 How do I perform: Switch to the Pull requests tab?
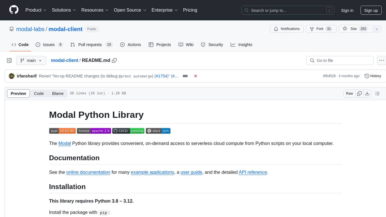tap(91, 45)
